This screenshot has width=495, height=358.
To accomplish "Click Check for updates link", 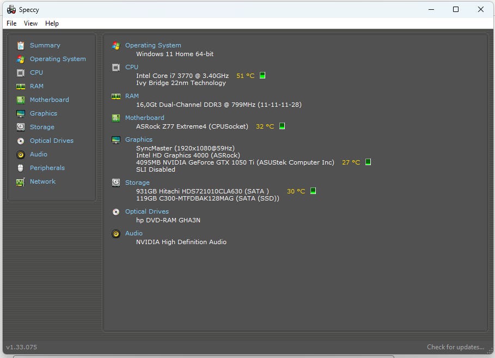I will [x=456, y=347].
